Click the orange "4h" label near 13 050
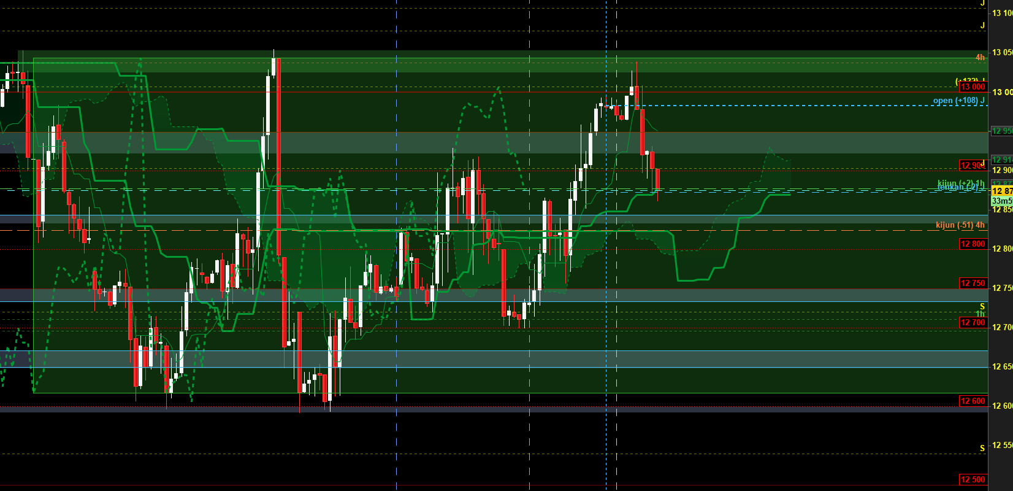The height and width of the screenshot is (491, 1013). click(980, 58)
